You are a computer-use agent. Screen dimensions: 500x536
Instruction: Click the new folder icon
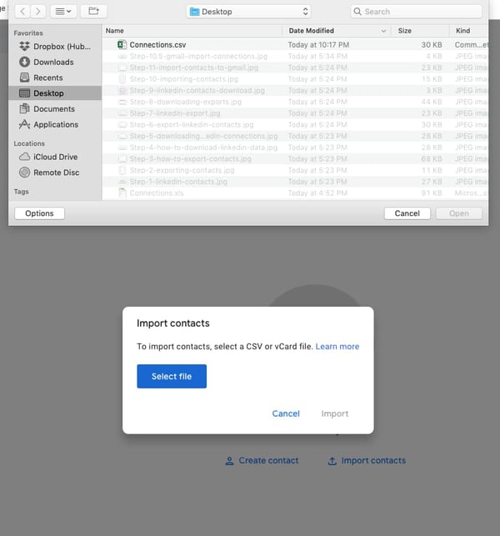pos(92,12)
